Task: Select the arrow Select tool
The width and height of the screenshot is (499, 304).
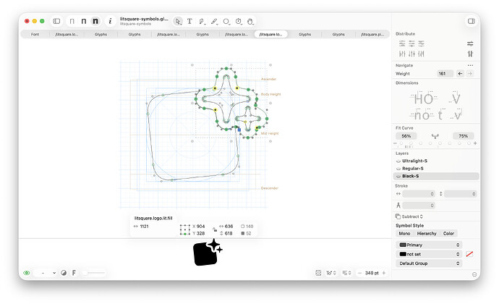Action: (178, 21)
